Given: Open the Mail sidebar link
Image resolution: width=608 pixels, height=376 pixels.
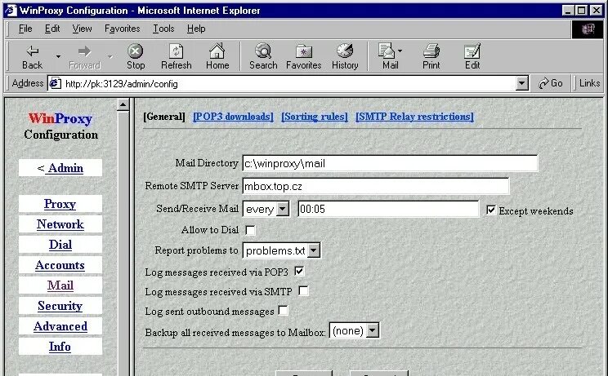Looking at the screenshot, I should pyautogui.click(x=60, y=285).
